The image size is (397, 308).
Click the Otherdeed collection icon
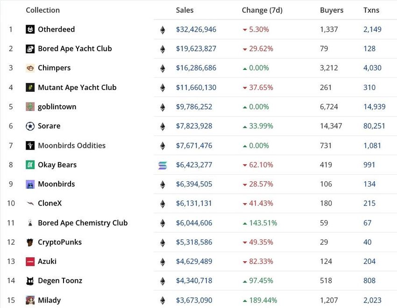pos(30,29)
